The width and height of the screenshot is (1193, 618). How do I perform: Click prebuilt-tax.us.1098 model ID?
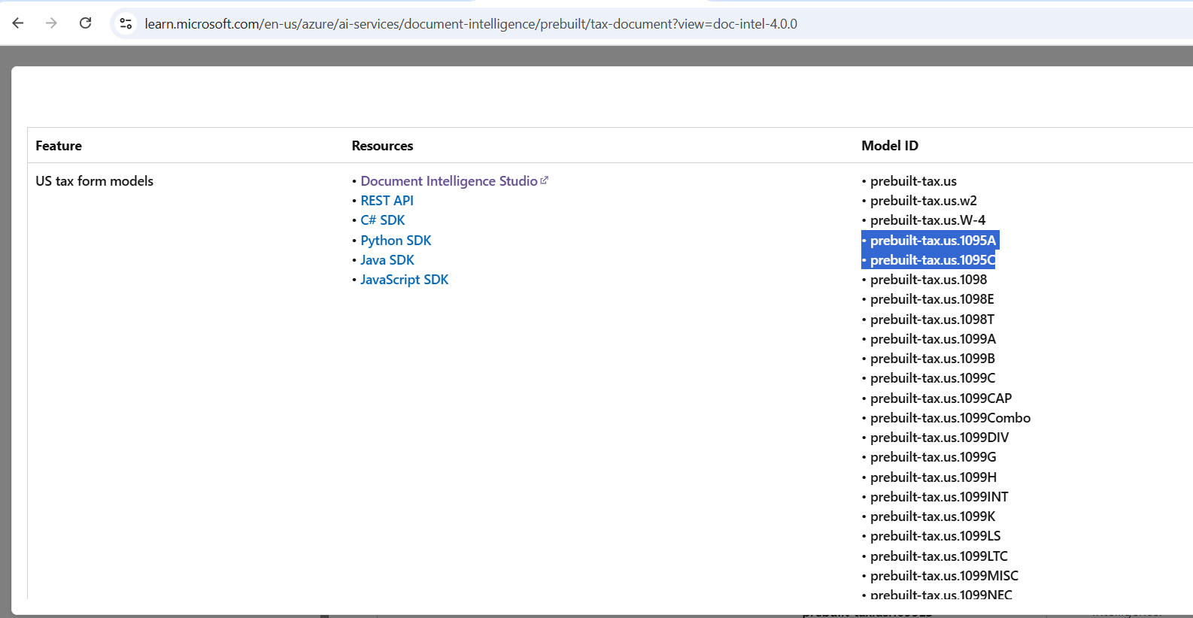[928, 280]
